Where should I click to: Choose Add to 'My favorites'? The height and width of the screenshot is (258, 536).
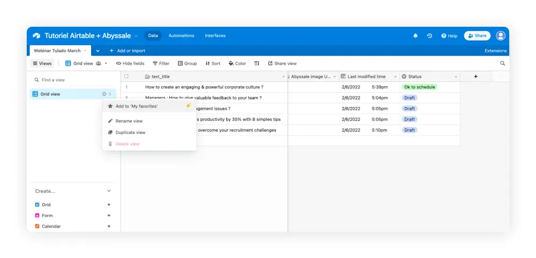[x=149, y=106]
